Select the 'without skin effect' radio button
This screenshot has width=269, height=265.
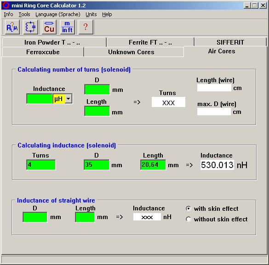click(x=189, y=219)
